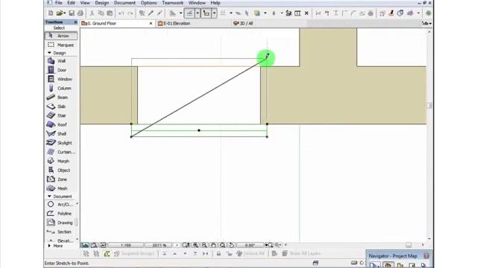Open the Help menu
477x268 pixels.
[215, 3]
